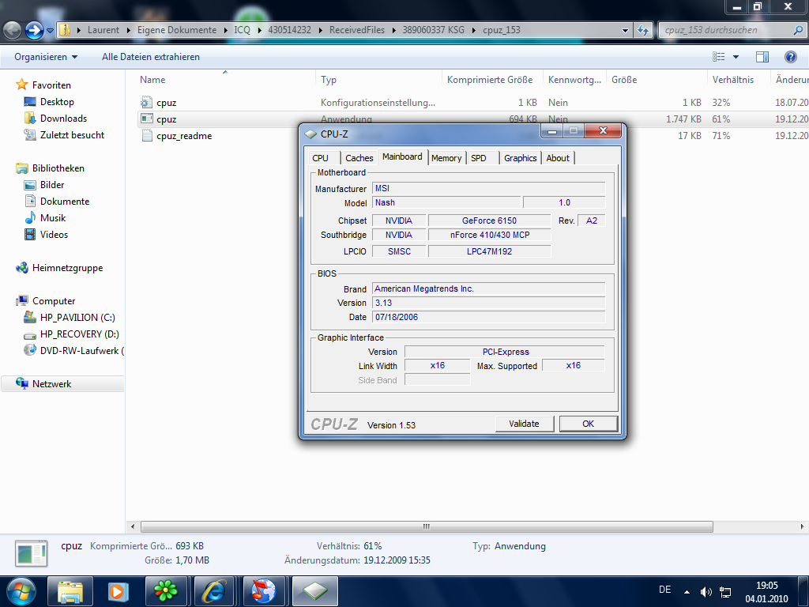The height and width of the screenshot is (607, 809).
Task: Expand the address bar history dropdown
Action: (626, 31)
